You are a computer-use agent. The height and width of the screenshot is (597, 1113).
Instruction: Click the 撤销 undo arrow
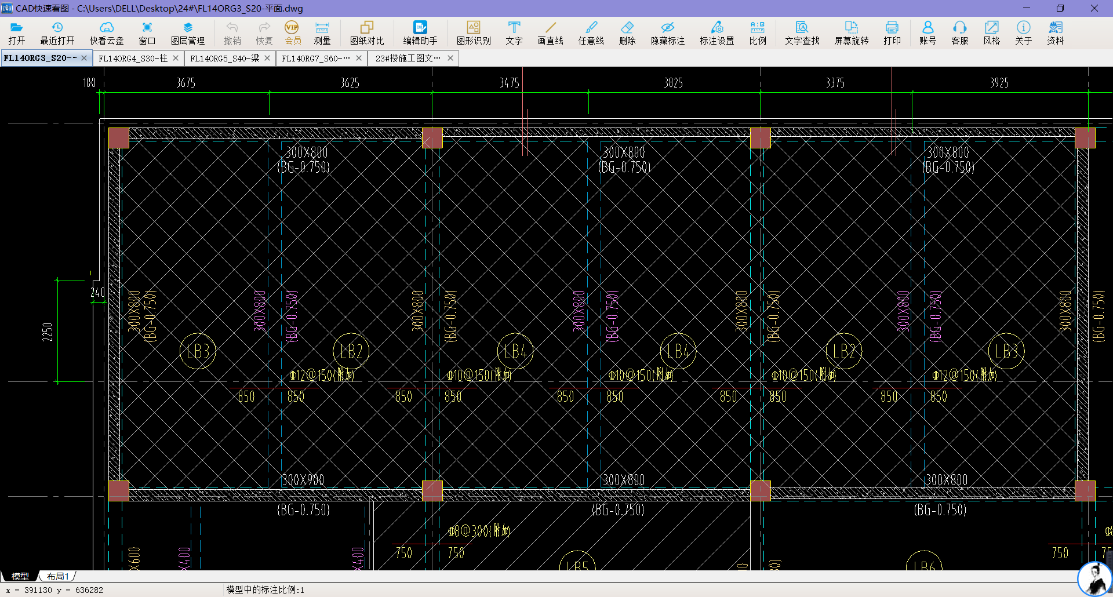point(232,33)
